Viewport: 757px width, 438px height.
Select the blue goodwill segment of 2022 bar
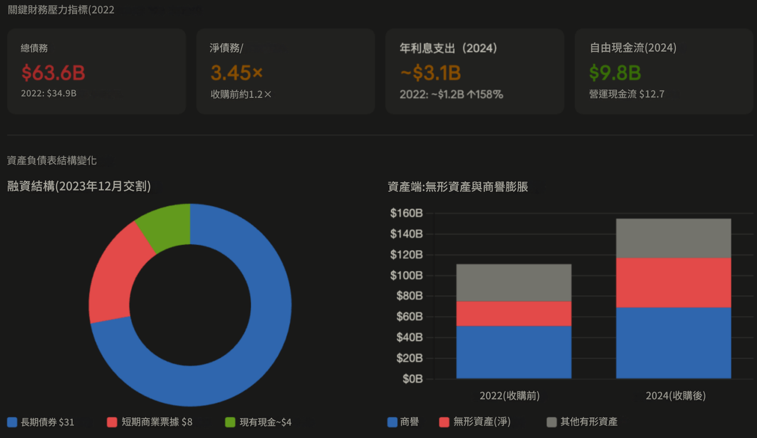coord(514,352)
